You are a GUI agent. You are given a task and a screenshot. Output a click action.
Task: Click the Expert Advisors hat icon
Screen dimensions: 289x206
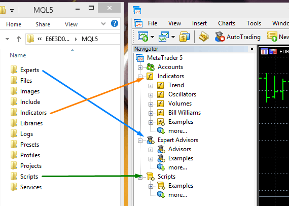pyautogui.click(x=151, y=140)
